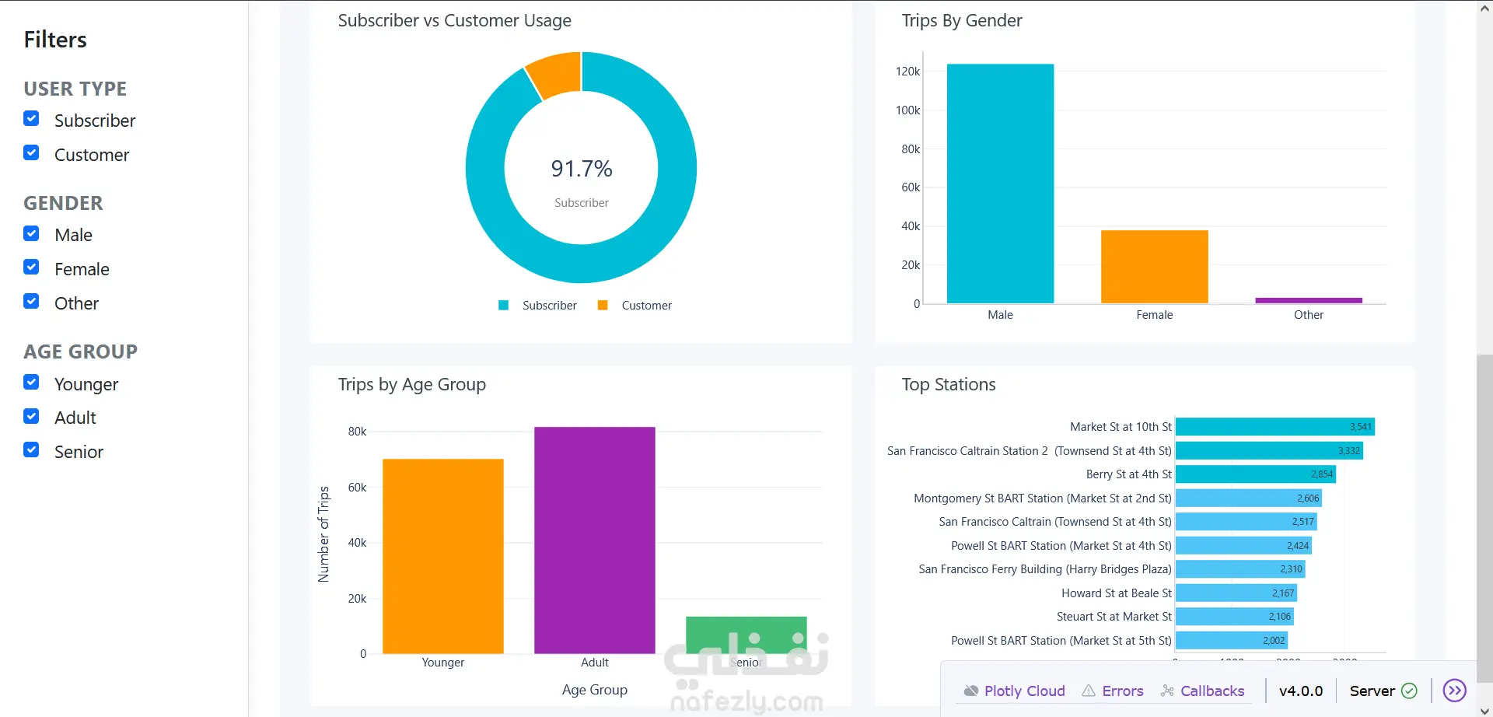Viewport: 1493px width, 717px height.
Task: Click the San Francisco Ferry Building bar
Action: point(1240,569)
